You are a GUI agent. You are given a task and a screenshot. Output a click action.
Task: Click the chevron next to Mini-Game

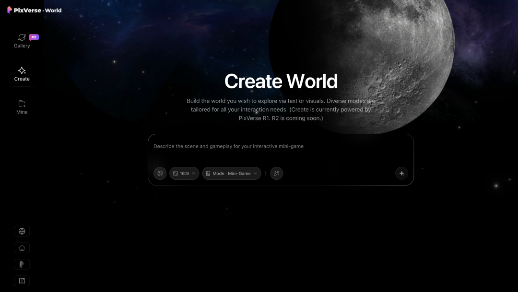[255, 174]
